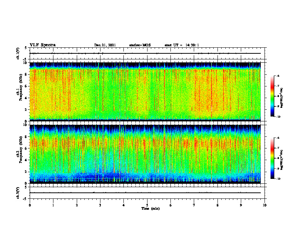The width and height of the screenshot is (298, 230).
Task: Click time axis tick label 4
Action: pyautogui.click(x=124, y=205)
